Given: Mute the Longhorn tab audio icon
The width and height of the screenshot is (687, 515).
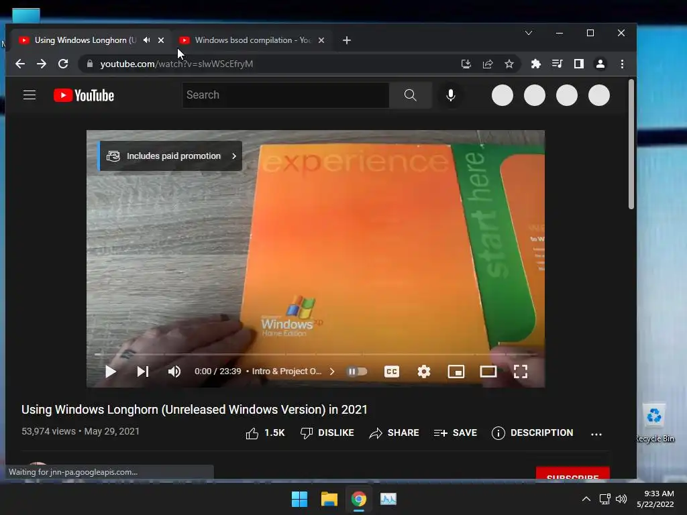Looking at the screenshot, I should (147, 40).
